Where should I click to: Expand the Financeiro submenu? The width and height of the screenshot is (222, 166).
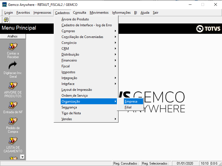[x=89, y=60]
